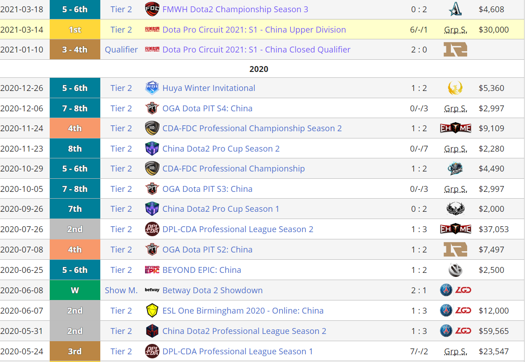Click the PSG.LGD logo in the Betway Showdown row
This screenshot has width=525, height=362.
pyautogui.click(x=455, y=291)
